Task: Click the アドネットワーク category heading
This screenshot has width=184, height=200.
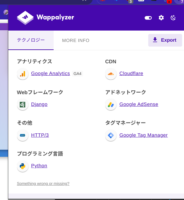Action: (x=125, y=92)
